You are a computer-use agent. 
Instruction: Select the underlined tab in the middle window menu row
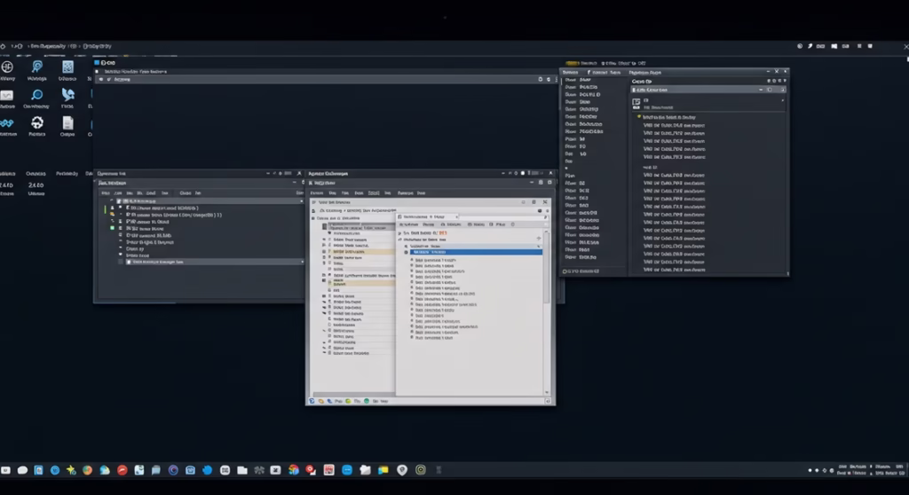click(x=374, y=192)
